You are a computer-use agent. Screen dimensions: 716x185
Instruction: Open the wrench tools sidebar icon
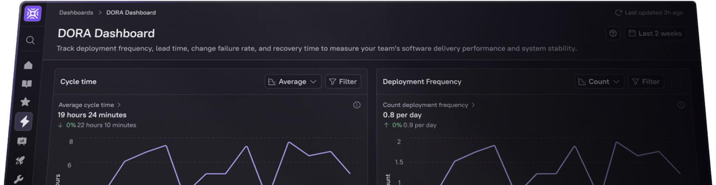pos(19,179)
